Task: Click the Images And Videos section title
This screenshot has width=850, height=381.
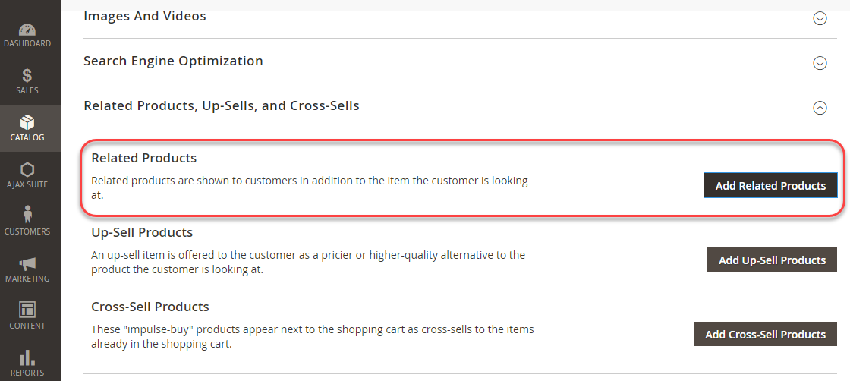Action: [145, 16]
